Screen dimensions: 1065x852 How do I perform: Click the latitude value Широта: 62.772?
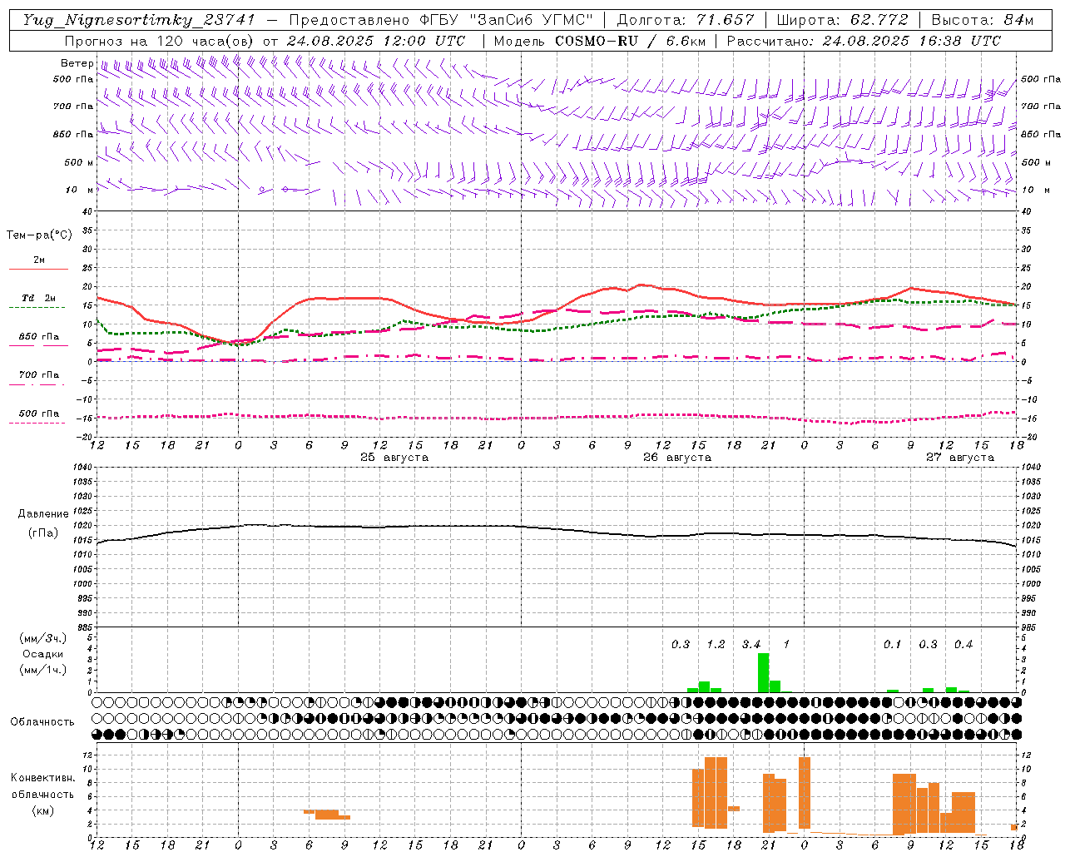[x=842, y=20]
